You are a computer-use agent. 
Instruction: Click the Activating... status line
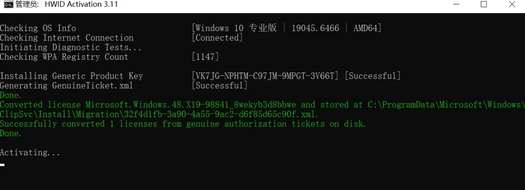click(x=30, y=153)
